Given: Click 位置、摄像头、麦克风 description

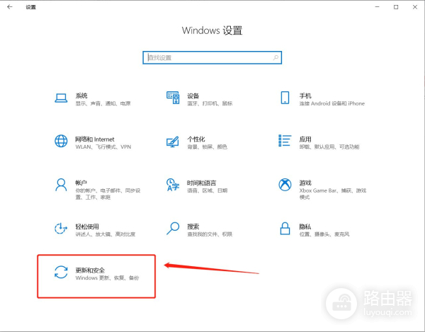Looking at the screenshot, I should tap(324, 234).
